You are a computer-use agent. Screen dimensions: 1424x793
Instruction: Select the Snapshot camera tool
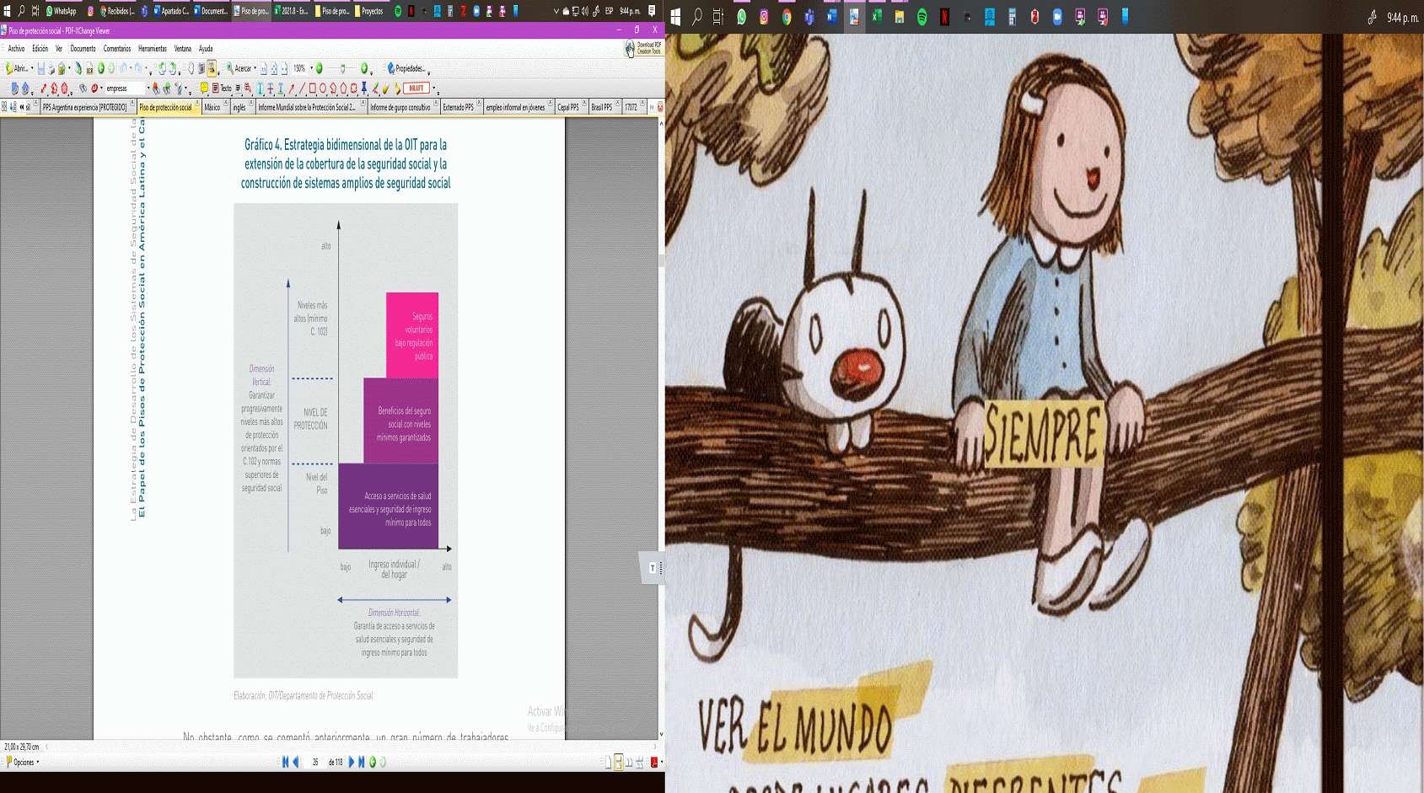202,68
